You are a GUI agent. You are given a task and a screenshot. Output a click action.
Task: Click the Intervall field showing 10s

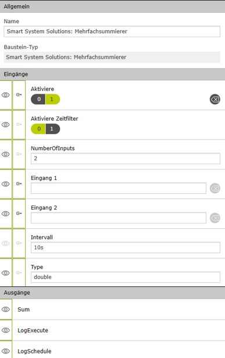click(x=126, y=247)
